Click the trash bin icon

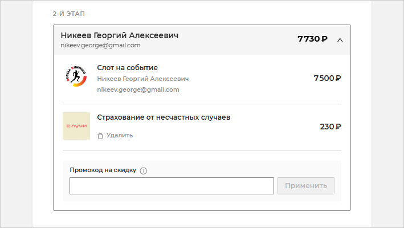point(100,136)
